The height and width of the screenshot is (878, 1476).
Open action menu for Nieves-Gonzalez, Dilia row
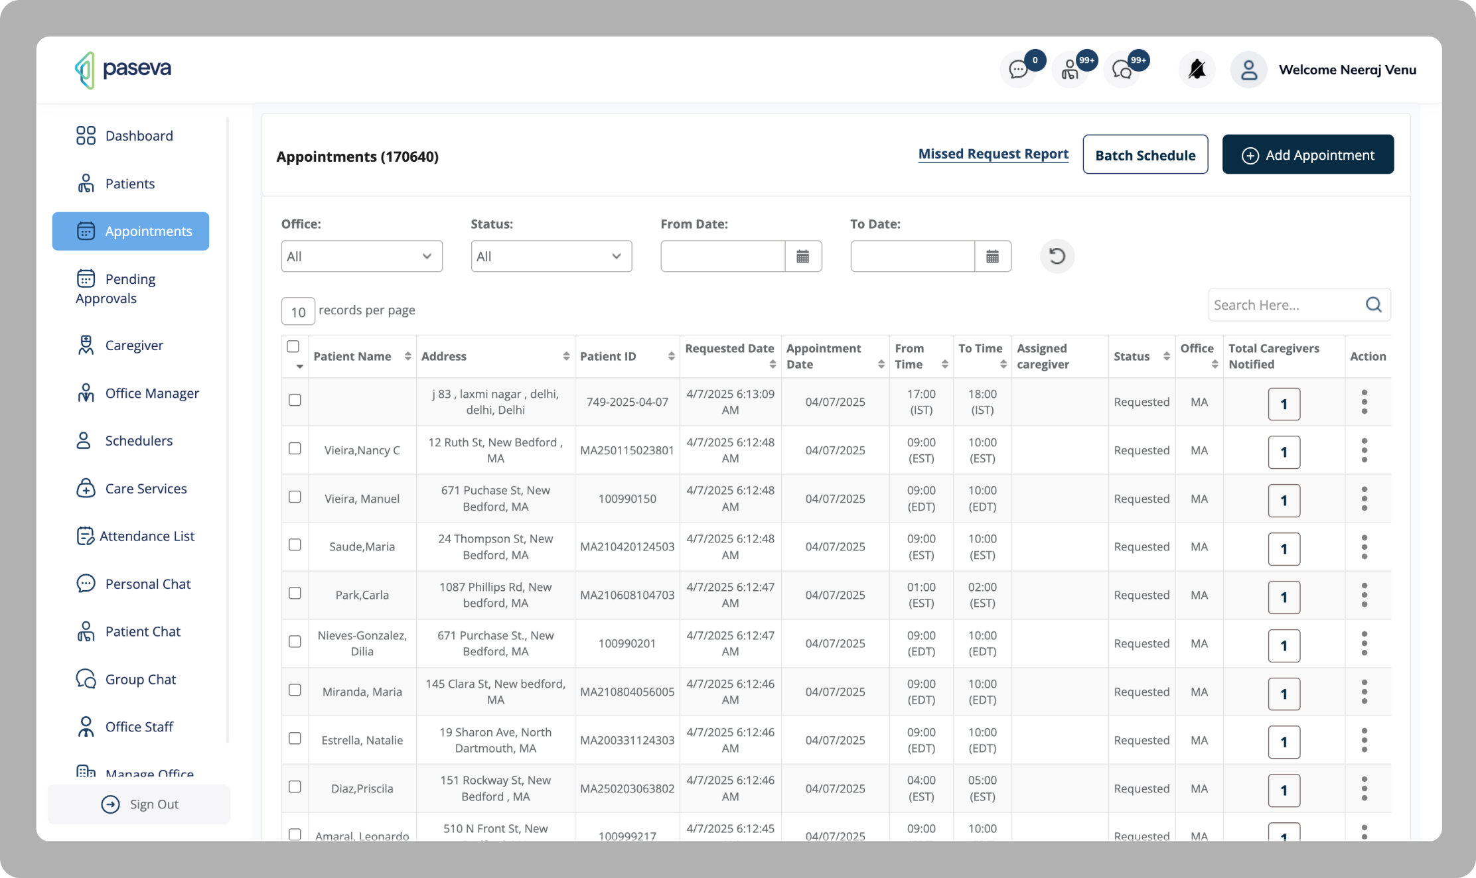click(x=1365, y=643)
